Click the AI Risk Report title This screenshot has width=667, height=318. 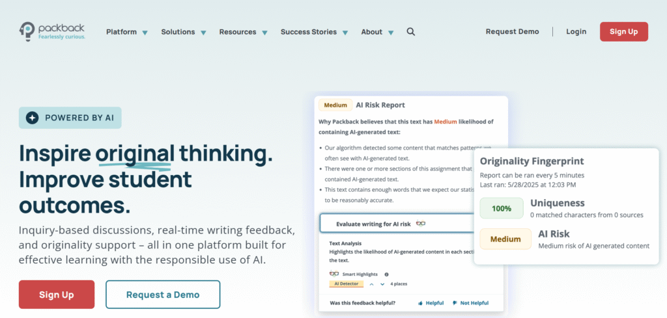tap(380, 105)
